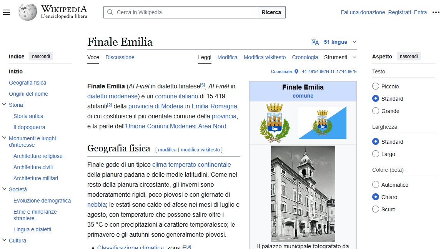Viewport: 441px width, 249px height.
Task: Select the Grande text size option
Action: pos(375,111)
